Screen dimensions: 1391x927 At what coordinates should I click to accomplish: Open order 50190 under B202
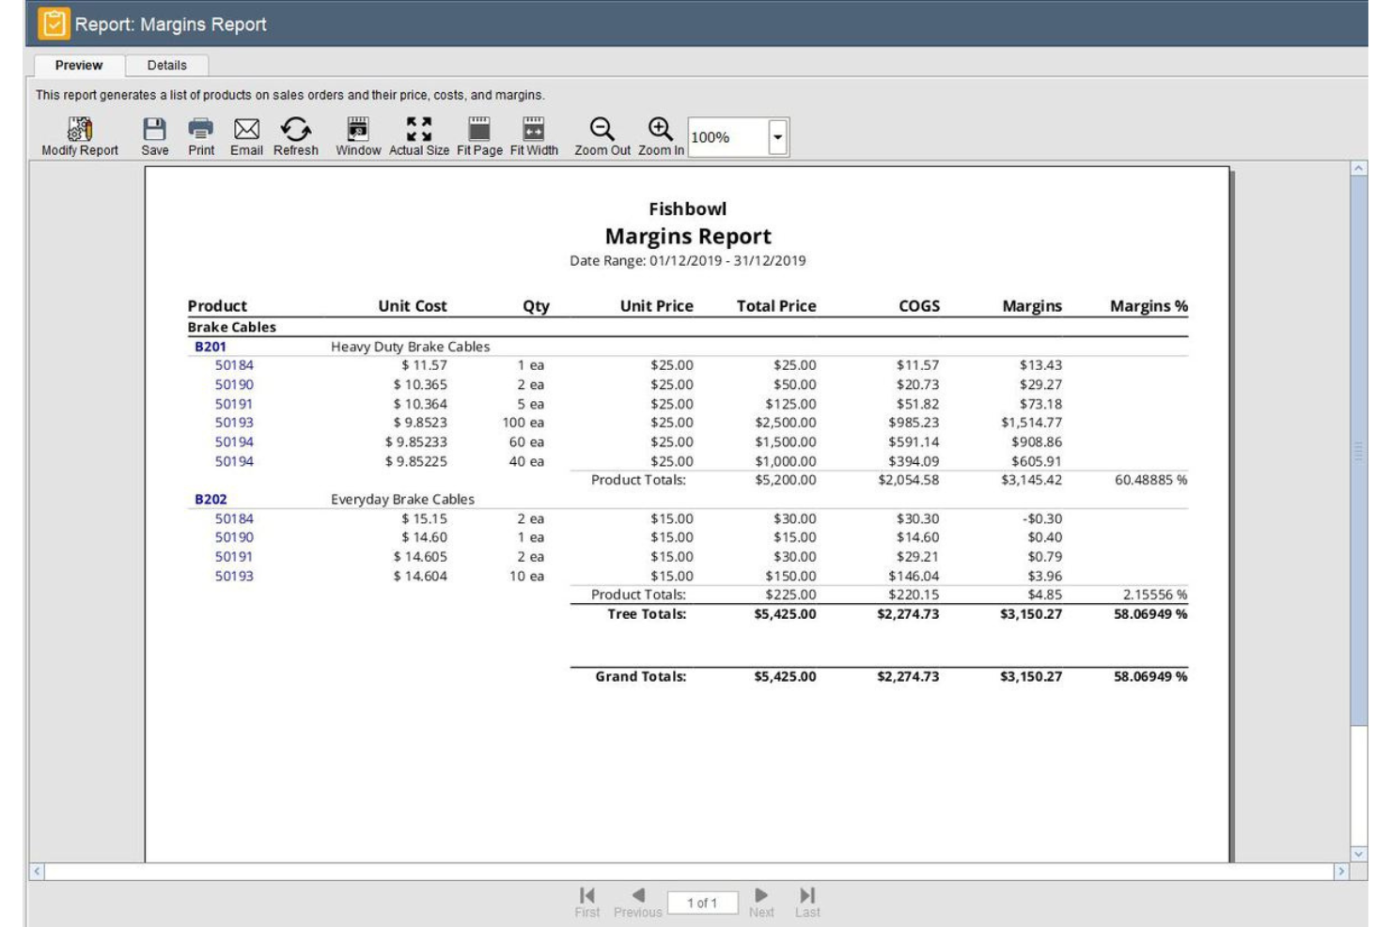[x=234, y=537]
